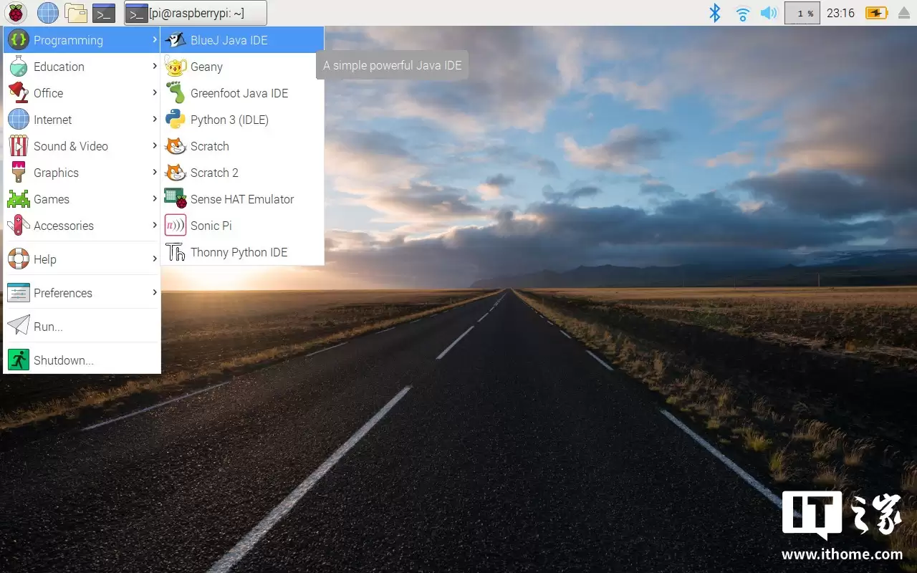Click the CPU usage percentage indicator
Screen dimensions: 917x573
(802, 13)
